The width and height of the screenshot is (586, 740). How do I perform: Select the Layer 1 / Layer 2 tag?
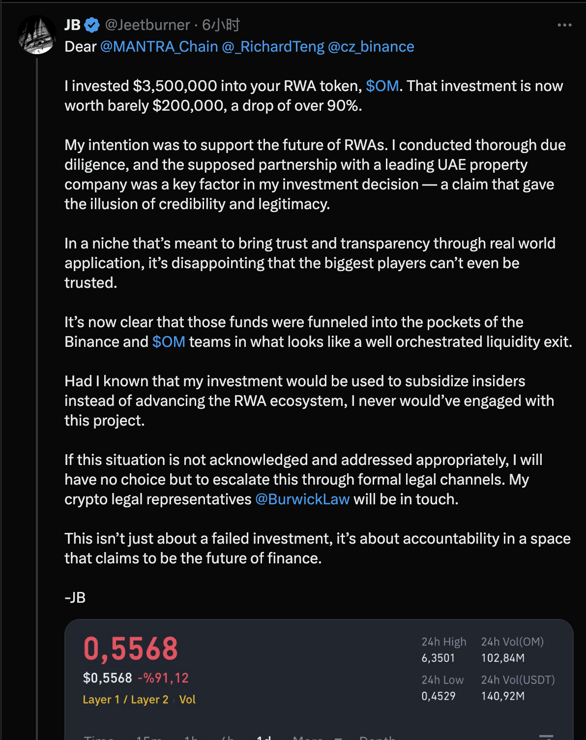125,699
